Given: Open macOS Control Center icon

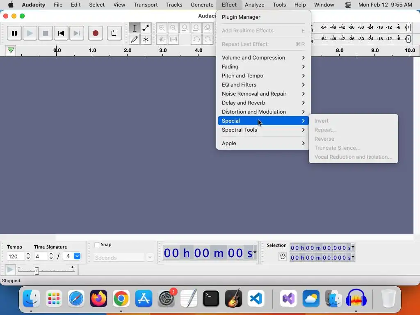Looking at the screenshot, I should click(x=348, y=5).
